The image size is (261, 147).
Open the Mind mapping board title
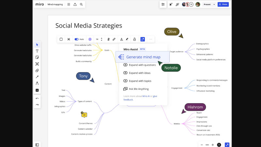pyautogui.click(x=55, y=5)
